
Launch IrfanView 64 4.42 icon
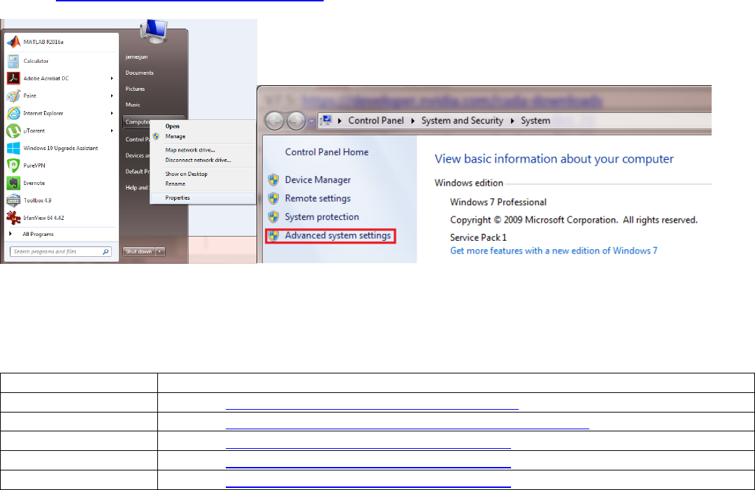coord(13,218)
